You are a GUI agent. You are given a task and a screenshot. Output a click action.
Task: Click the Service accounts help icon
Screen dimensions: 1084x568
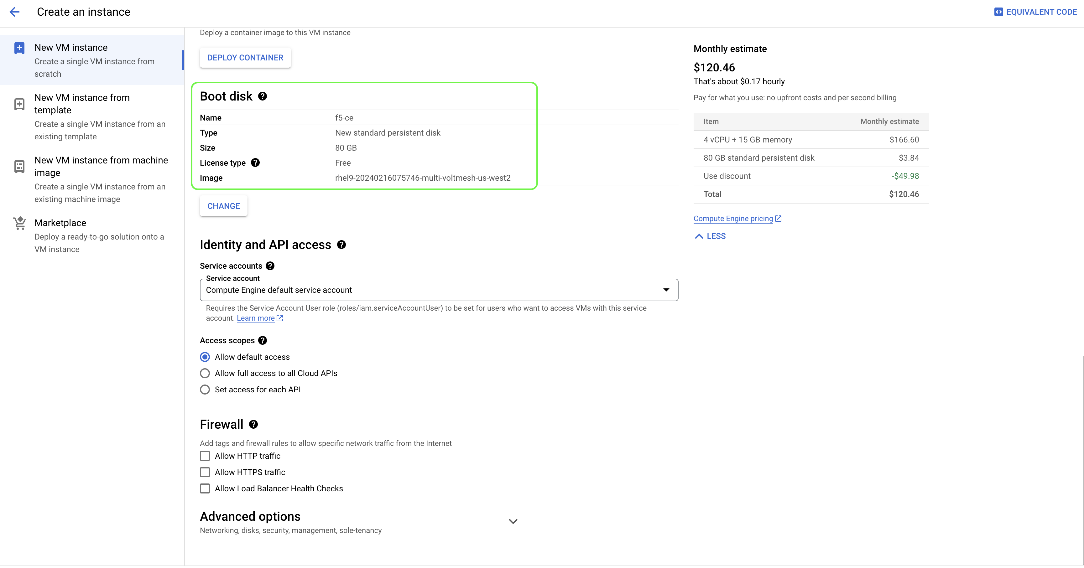coord(270,266)
